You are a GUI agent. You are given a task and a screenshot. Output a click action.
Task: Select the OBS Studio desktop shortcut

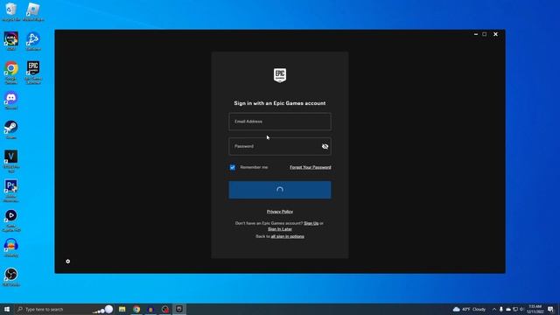pos(11,277)
